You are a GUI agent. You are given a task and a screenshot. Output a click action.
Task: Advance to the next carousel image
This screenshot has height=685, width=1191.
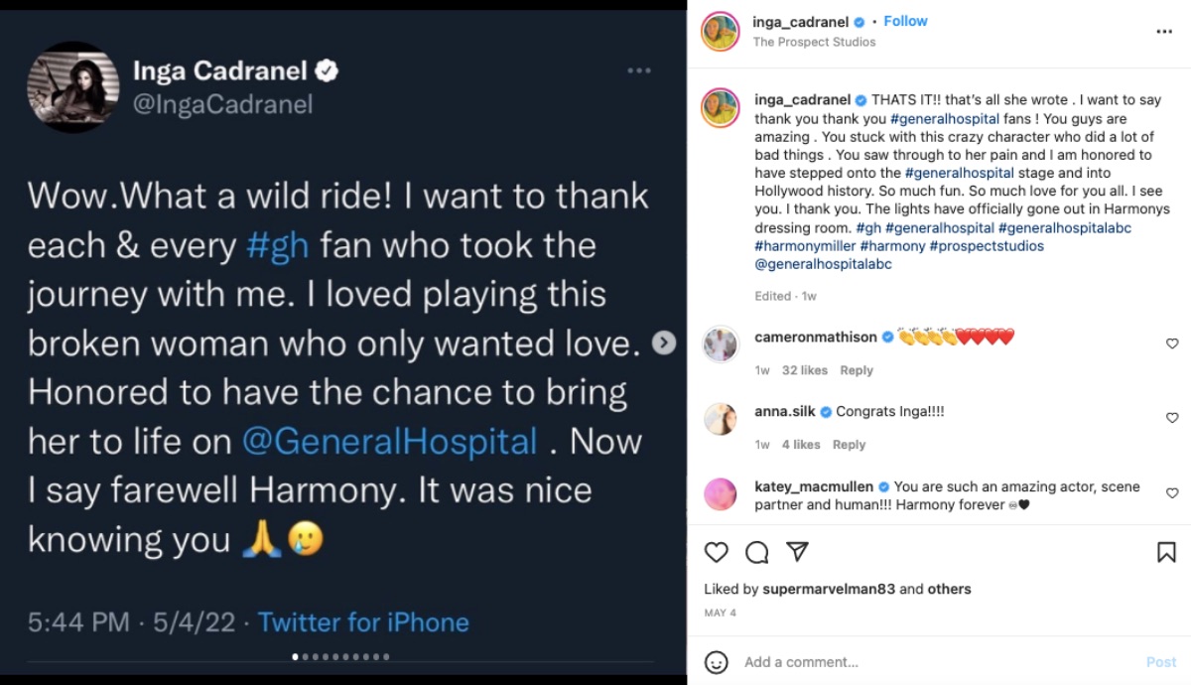coord(664,342)
